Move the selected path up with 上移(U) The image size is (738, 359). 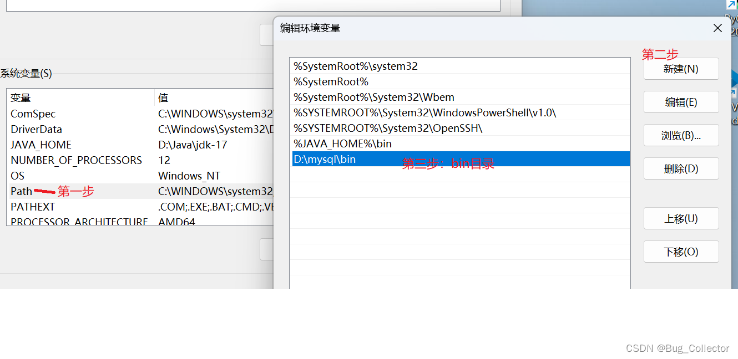[681, 218]
